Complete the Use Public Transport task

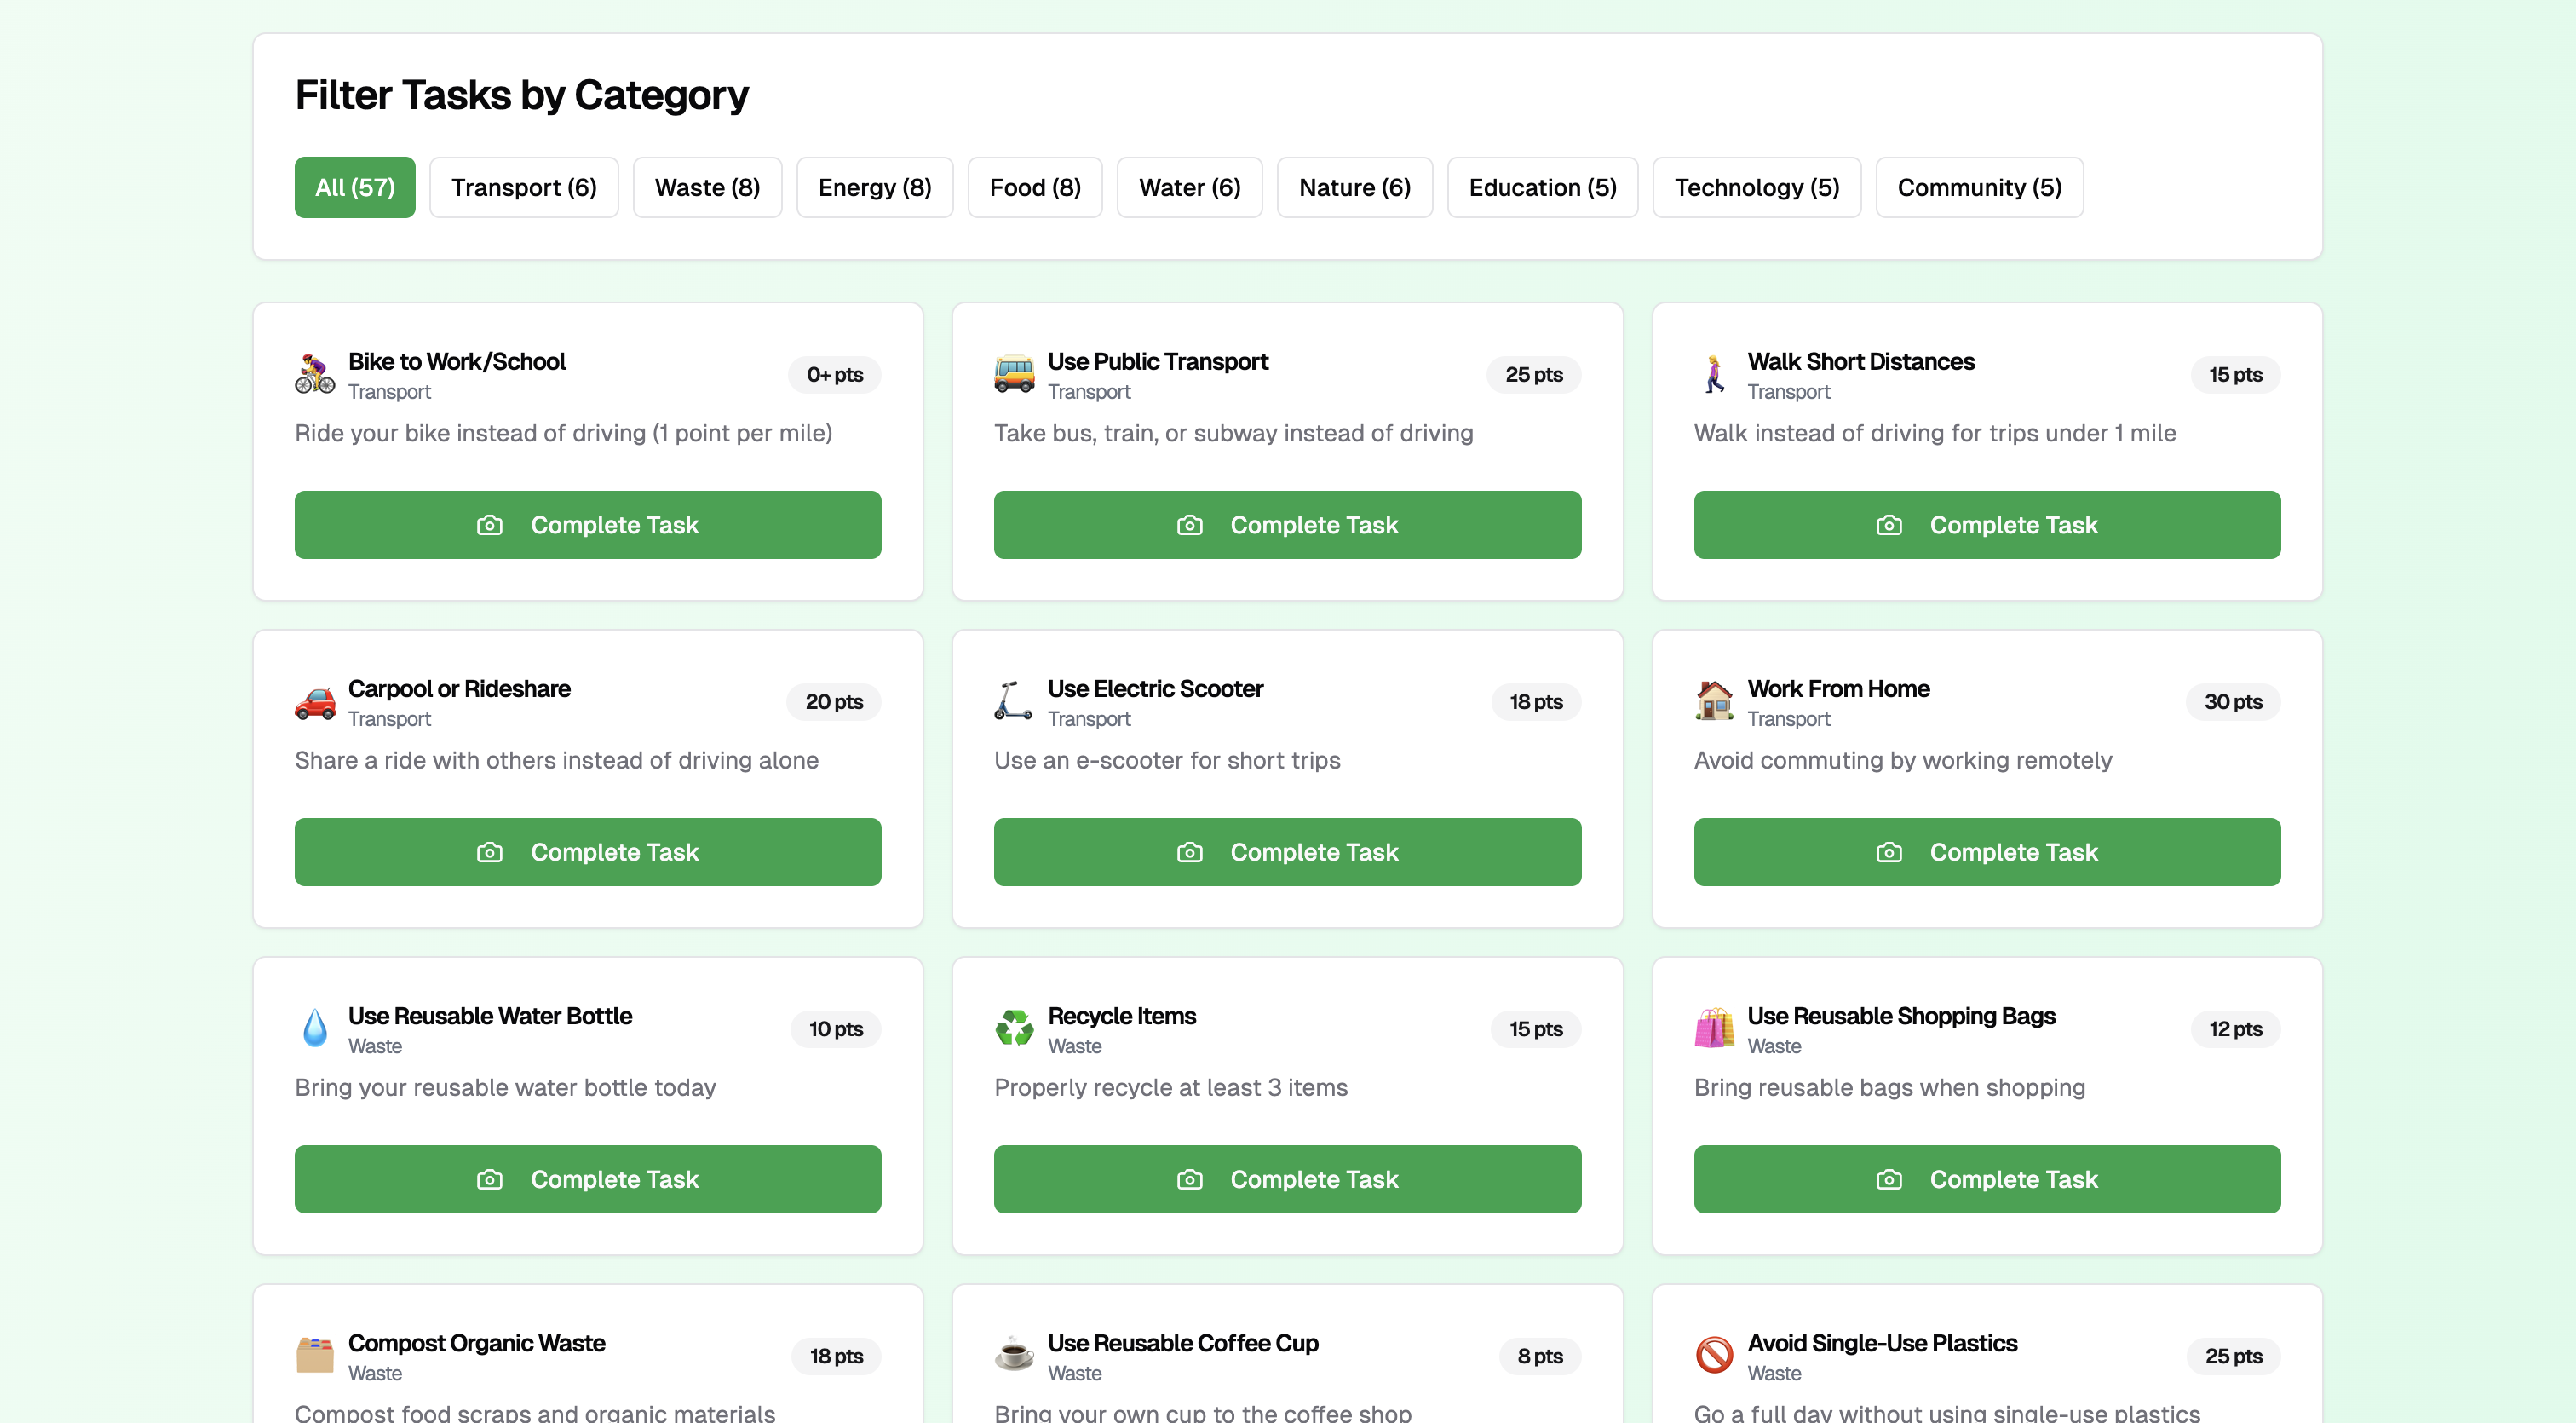[x=1287, y=525]
